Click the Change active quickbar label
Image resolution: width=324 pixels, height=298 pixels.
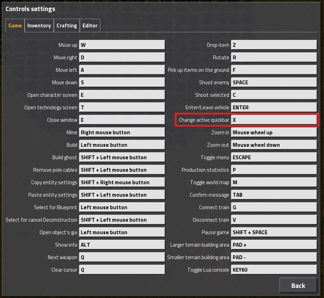coord(204,120)
